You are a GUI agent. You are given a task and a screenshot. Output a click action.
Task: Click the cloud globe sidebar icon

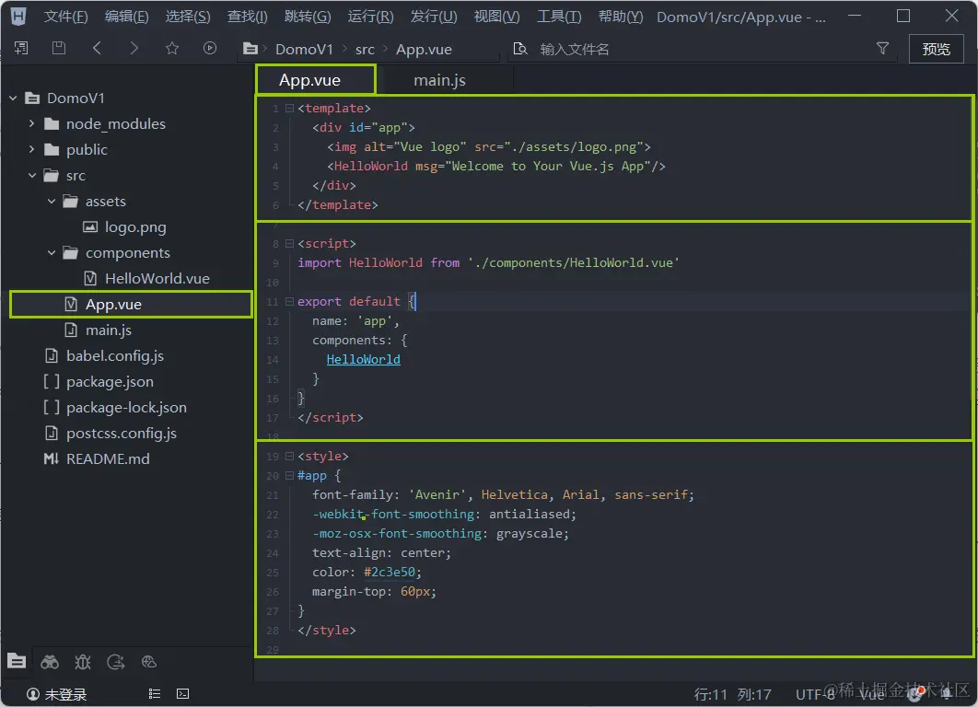(149, 662)
